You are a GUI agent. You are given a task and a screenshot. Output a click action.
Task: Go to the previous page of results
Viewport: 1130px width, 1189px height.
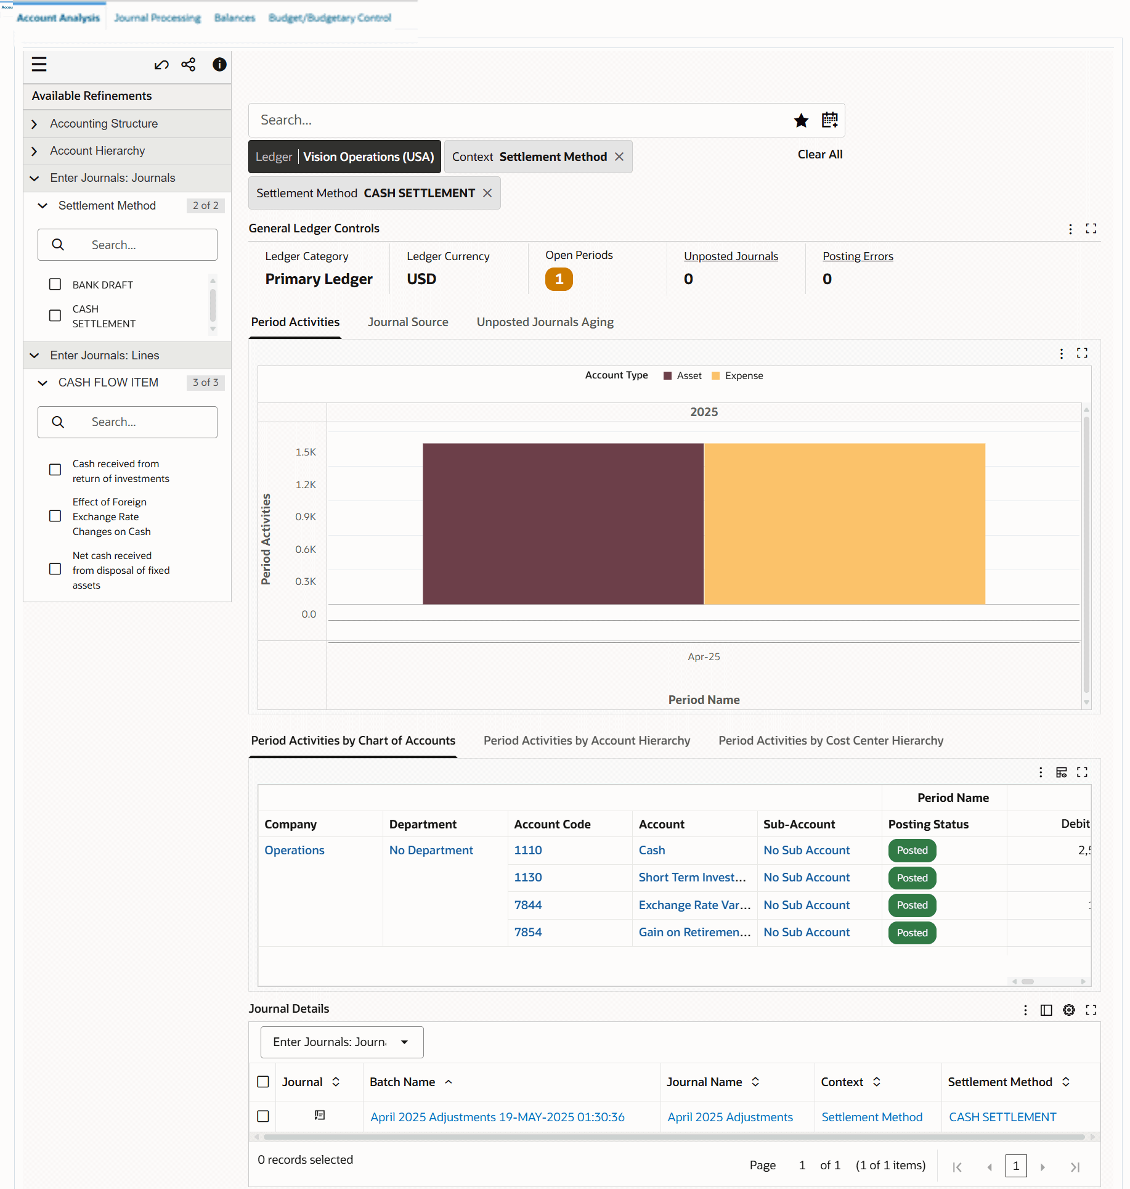pyautogui.click(x=990, y=1167)
